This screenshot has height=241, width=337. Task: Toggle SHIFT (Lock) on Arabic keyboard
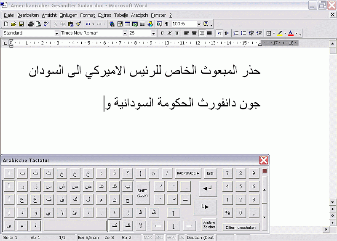[x=142, y=193]
